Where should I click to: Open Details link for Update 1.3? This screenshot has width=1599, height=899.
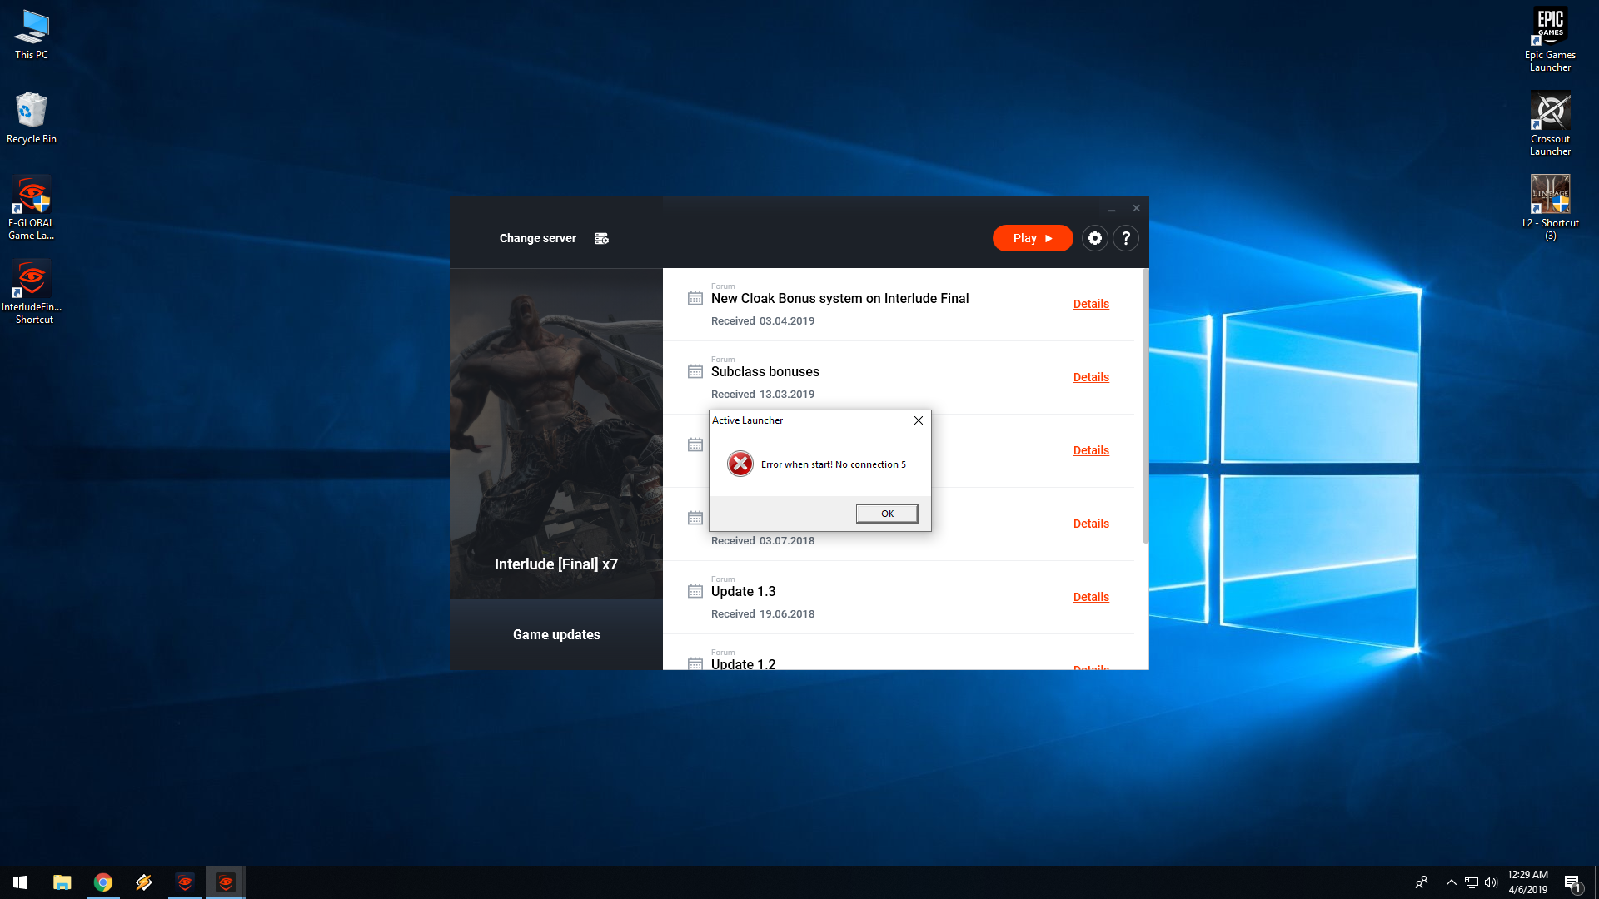(x=1091, y=597)
